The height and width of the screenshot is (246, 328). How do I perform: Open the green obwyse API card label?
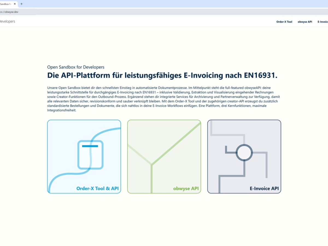tap(186, 189)
